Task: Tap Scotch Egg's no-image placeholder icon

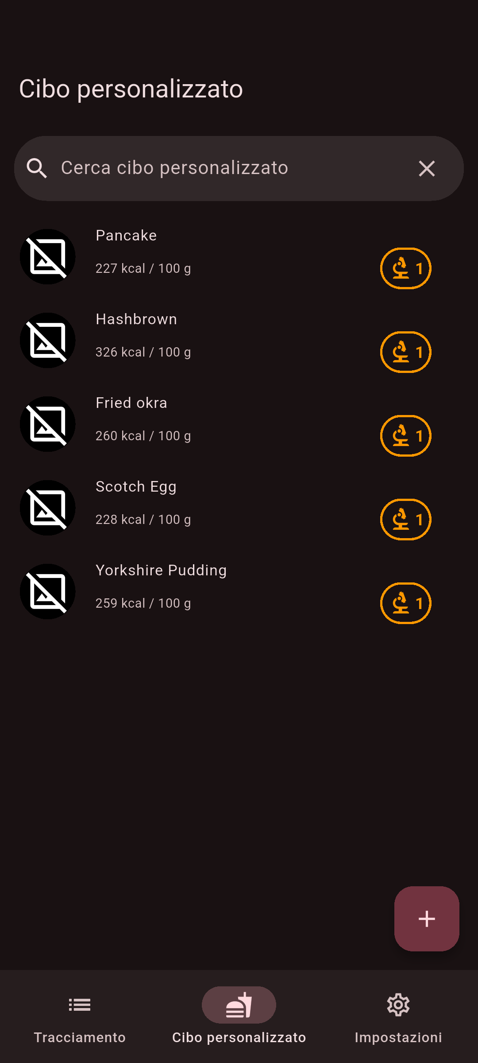Action: point(48,508)
